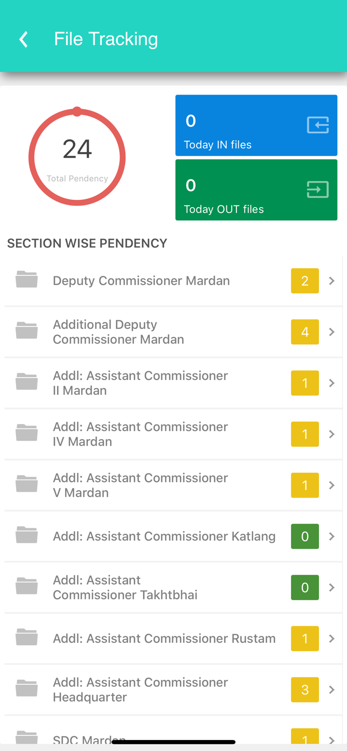Tap the back arrow in the header
347x751 pixels.
[x=23, y=39]
